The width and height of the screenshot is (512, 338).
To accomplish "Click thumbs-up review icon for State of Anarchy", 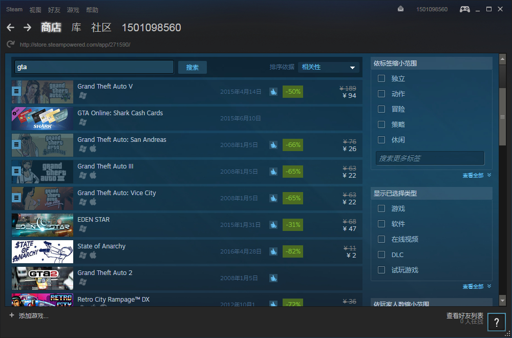I will pos(273,251).
